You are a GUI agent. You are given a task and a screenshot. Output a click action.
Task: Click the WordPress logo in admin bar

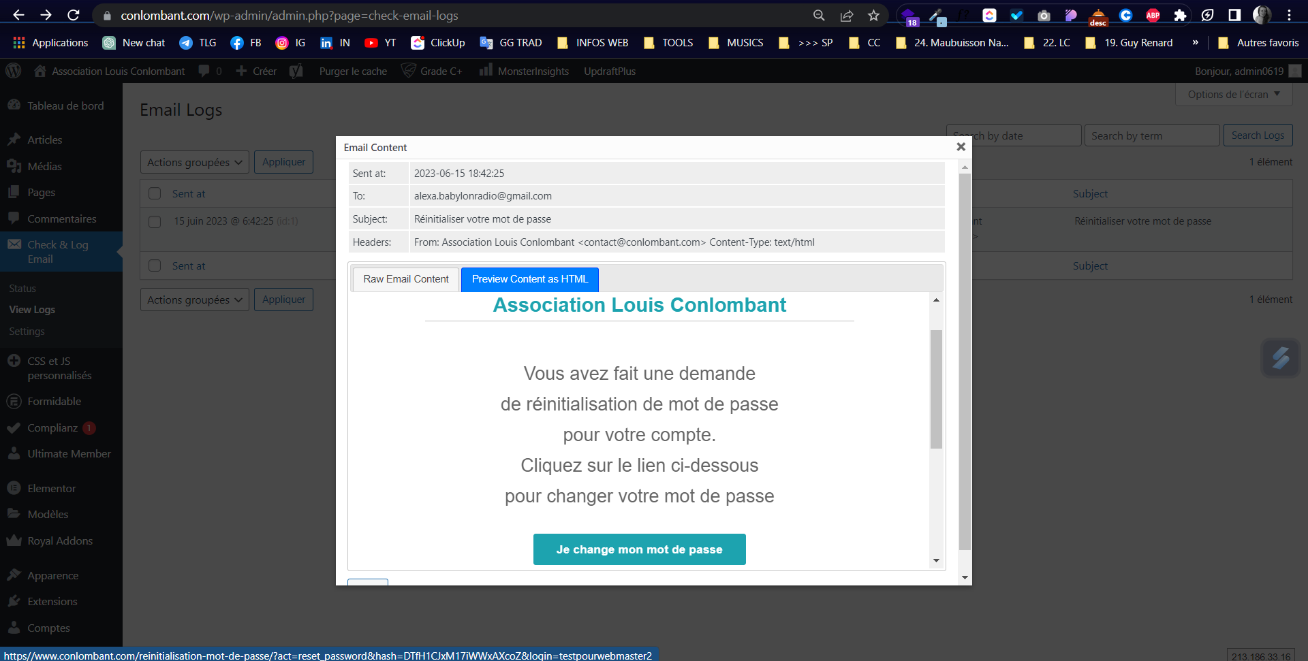pos(14,71)
